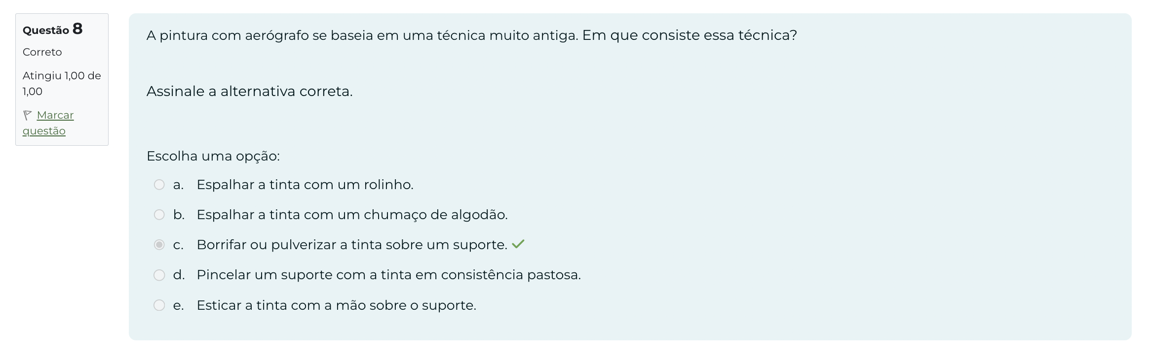This screenshot has height=360, width=1150.
Task: Click answer text mentioning chumaço de algodão
Action: (352, 215)
